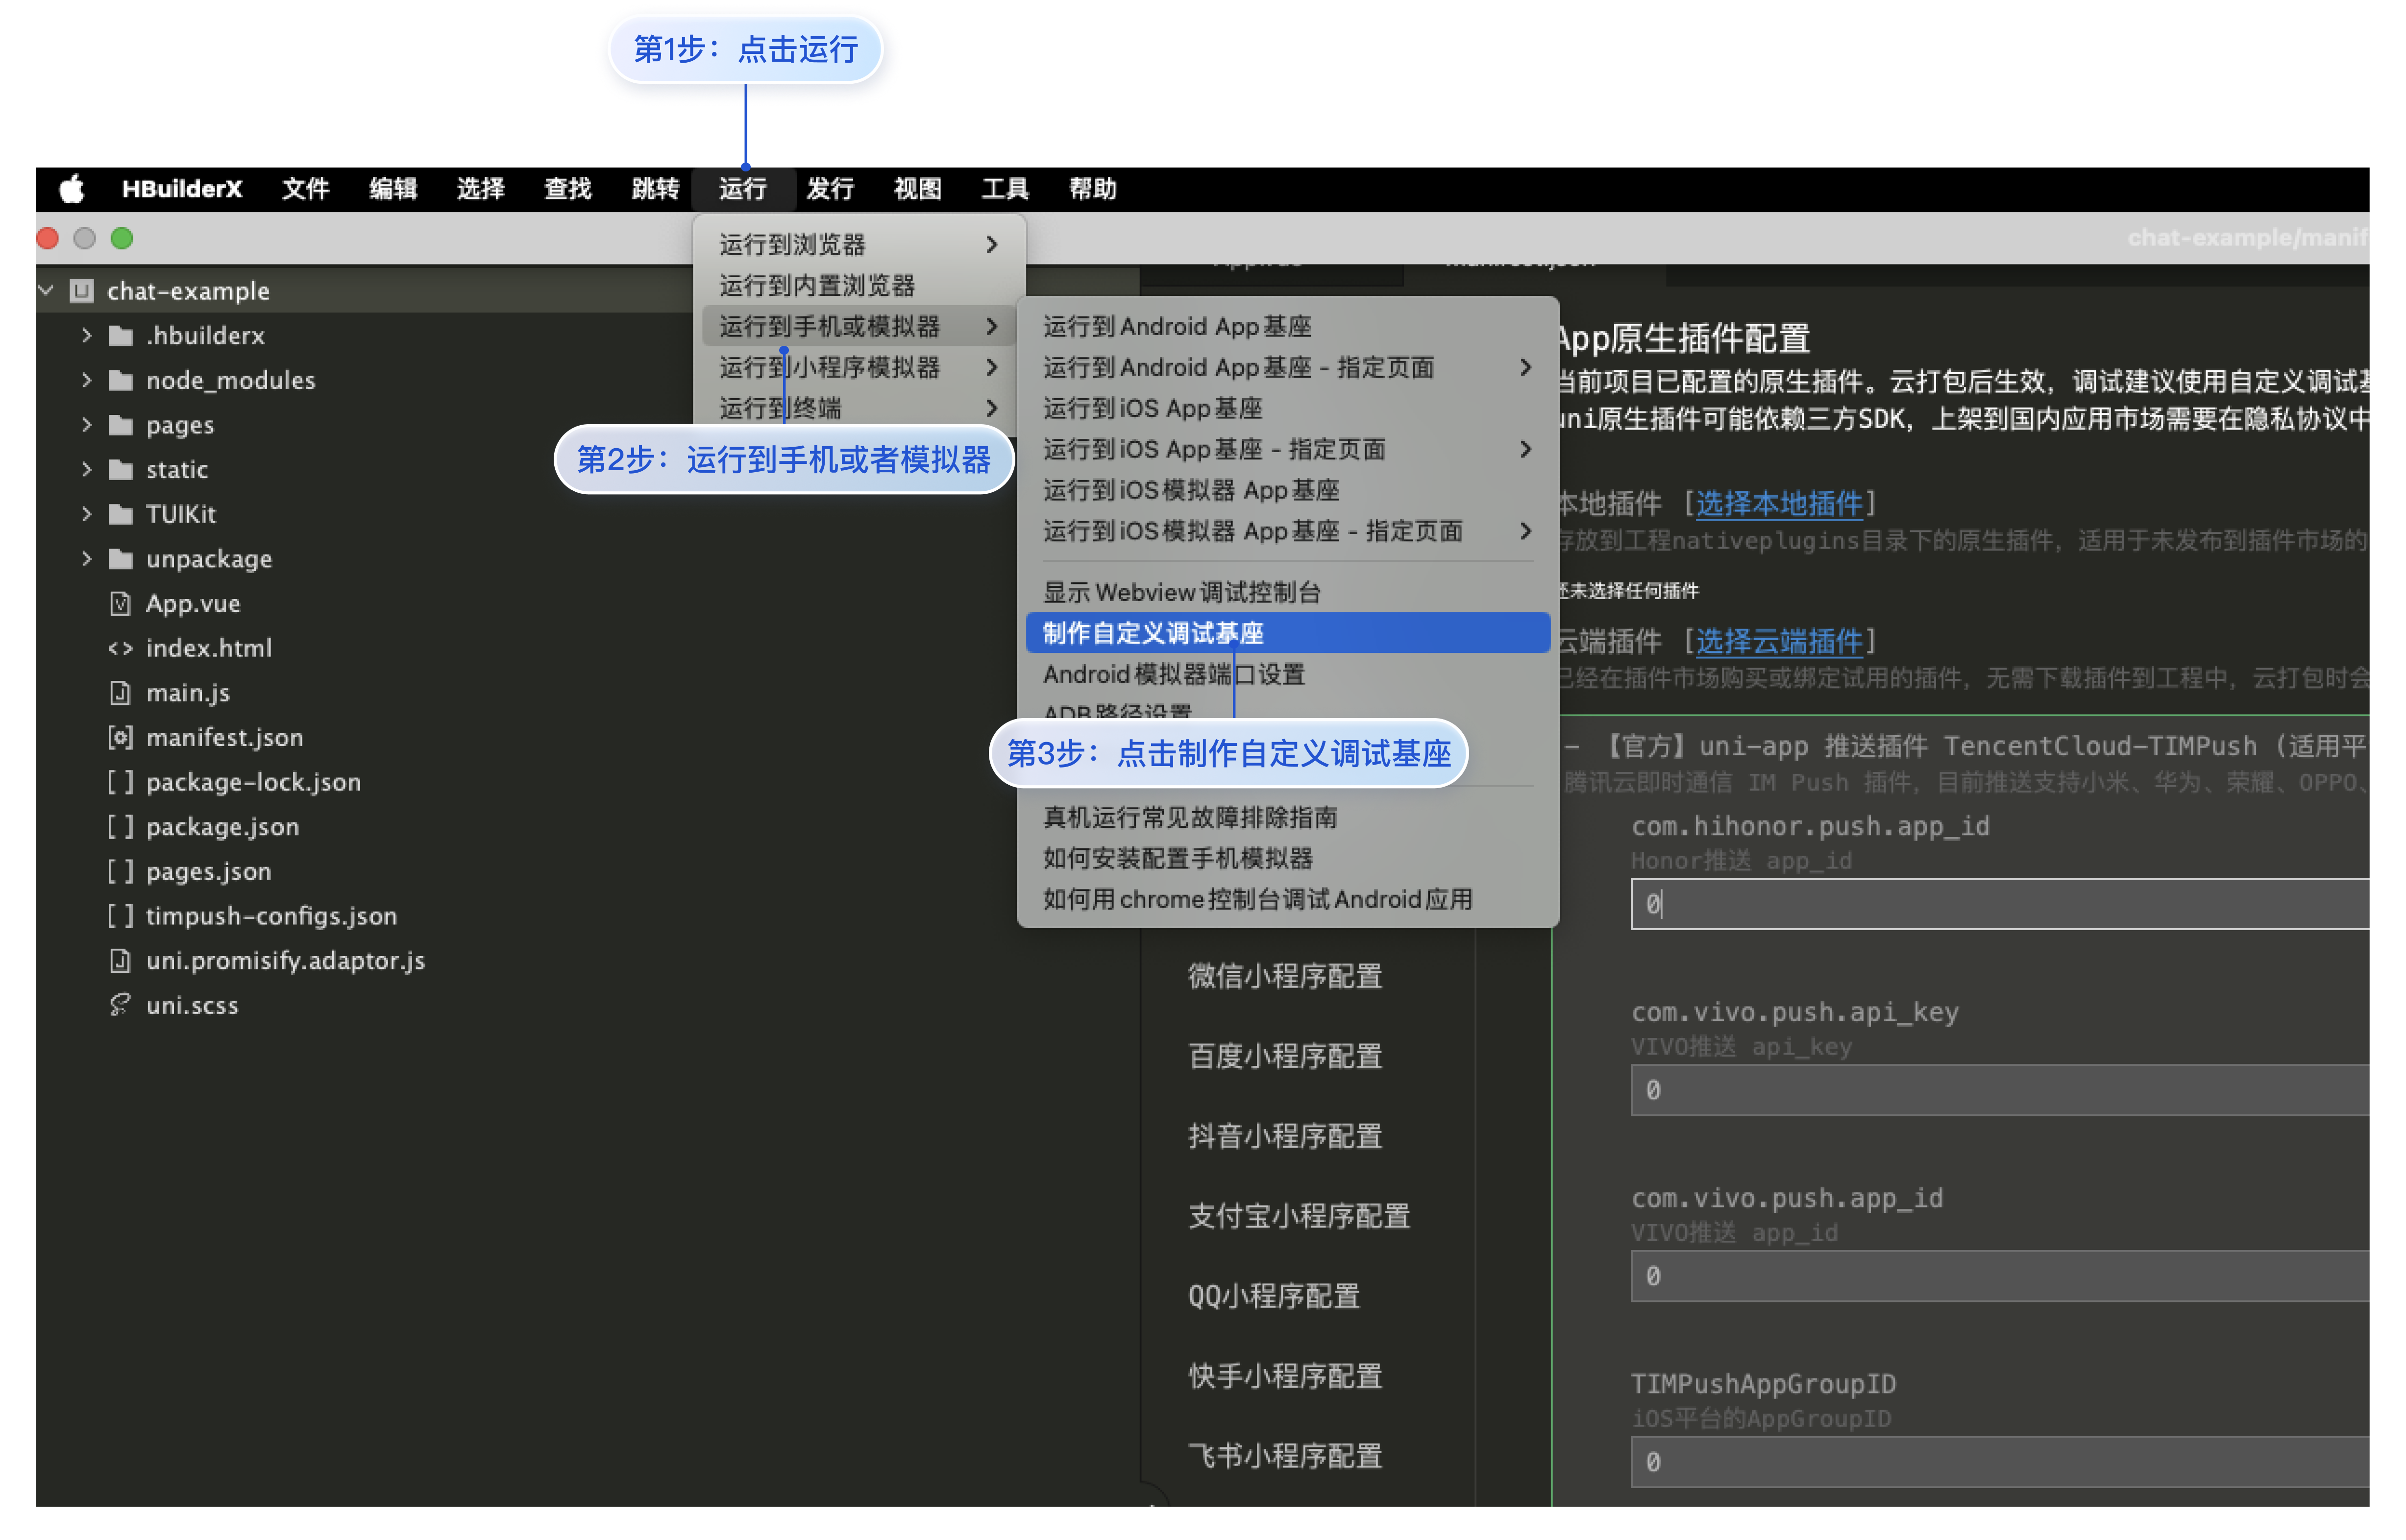The width and height of the screenshot is (2406, 1540).
Task: Open submenu arrow for 运行到浏览器
Action: tap(991, 244)
